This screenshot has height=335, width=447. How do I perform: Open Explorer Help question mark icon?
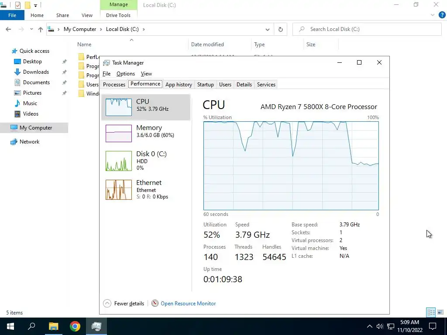click(442, 15)
